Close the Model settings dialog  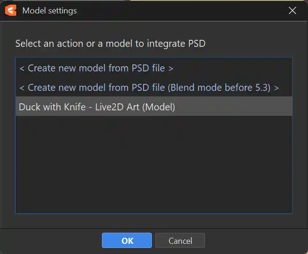[x=292, y=10]
